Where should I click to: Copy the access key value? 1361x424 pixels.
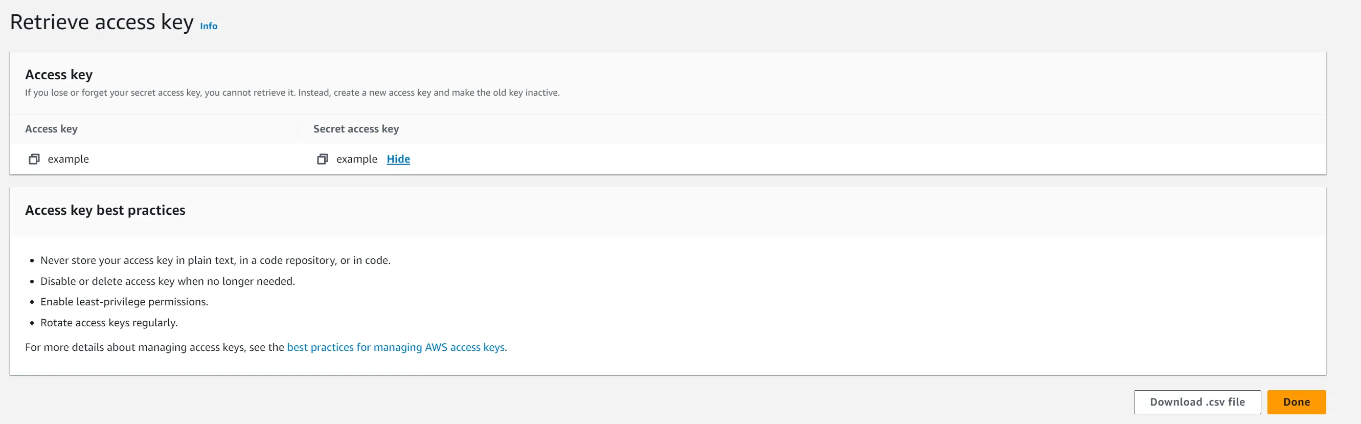(x=34, y=159)
